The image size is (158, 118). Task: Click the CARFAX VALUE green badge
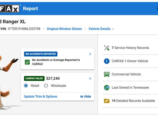(x=34, y=78)
